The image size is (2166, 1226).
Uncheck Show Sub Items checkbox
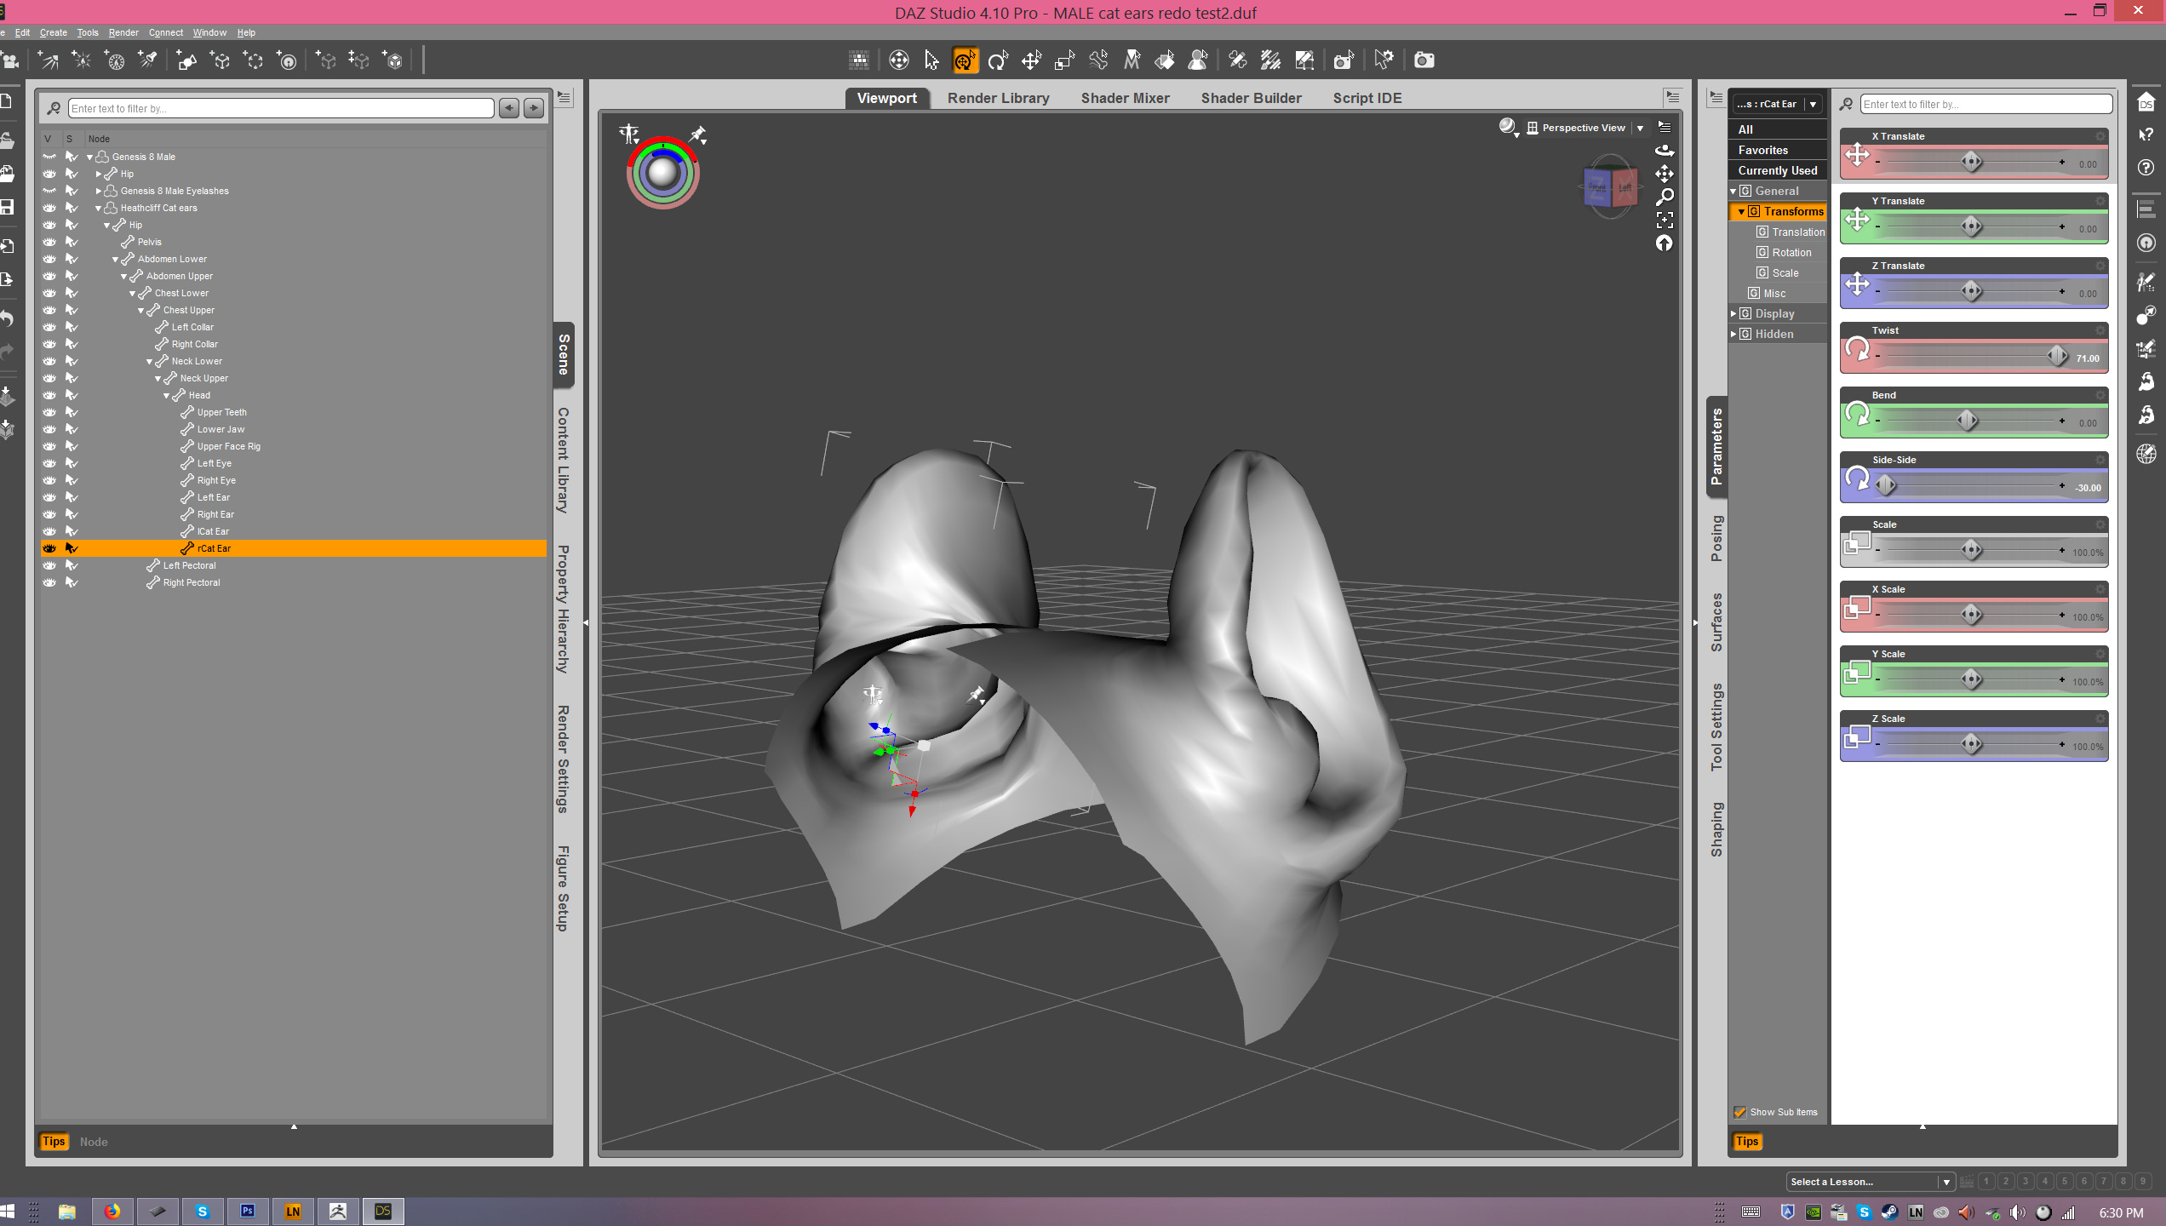(x=1740, y=1112)
